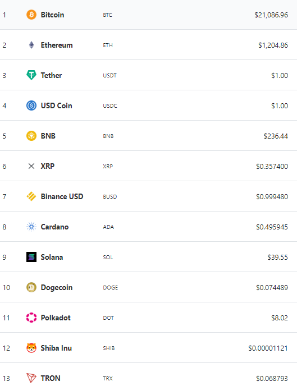Click the Shiba Inu dog logo icon
The height and width of the screenshot is (386, 297).
click(31, 348)
